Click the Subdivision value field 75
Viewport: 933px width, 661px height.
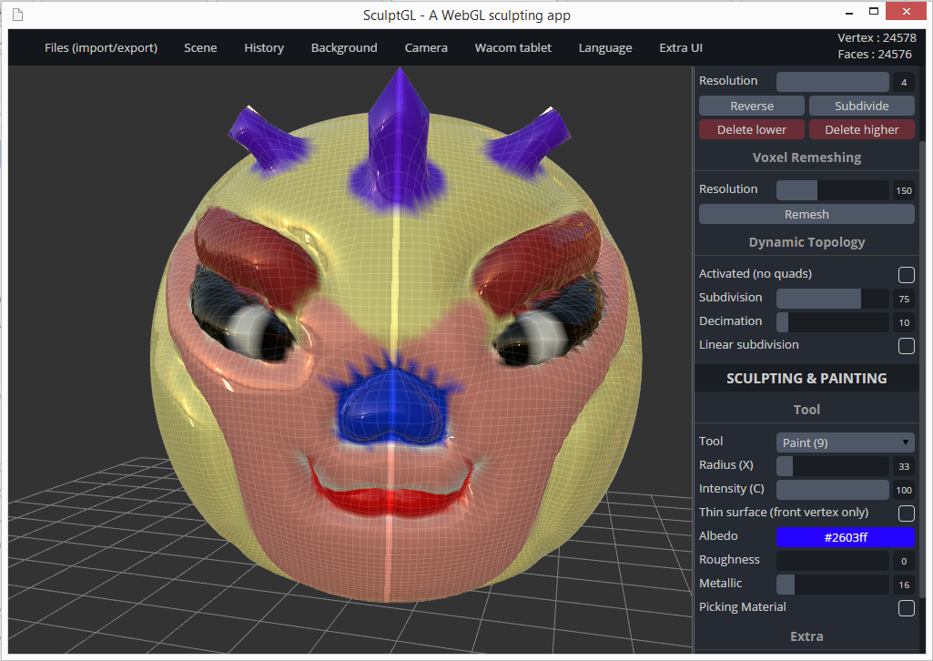(904, 299)
